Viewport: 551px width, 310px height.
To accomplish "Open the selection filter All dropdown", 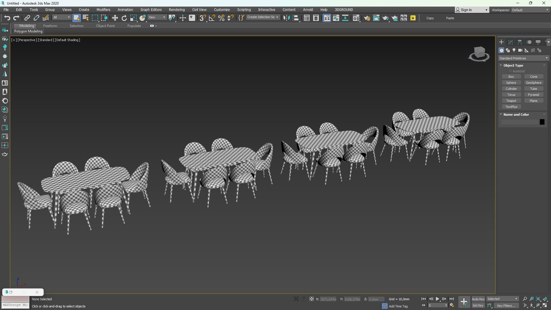I will click(61, 17).
